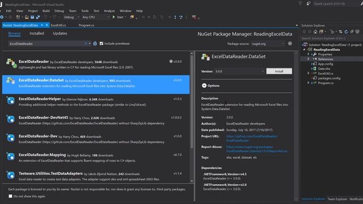Open the Any CPU platform dropdown
The image size is (363, 204).
click(x=96, y=17)
